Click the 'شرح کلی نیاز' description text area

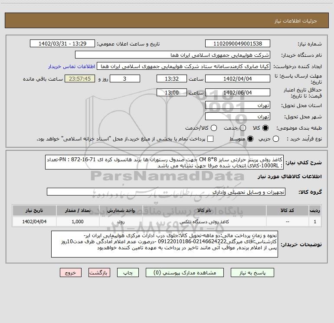(166, 162)
